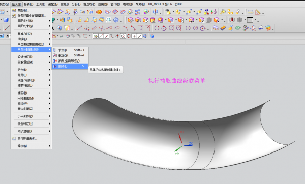
Task: Toggle Existing Point snap option
Action: tap(134, 36)
